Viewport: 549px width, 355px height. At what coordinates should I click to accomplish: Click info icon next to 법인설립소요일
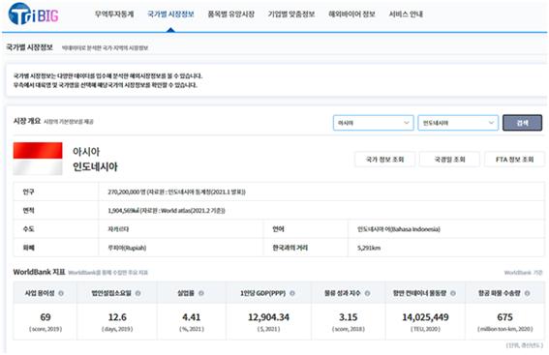coord(137,293)
